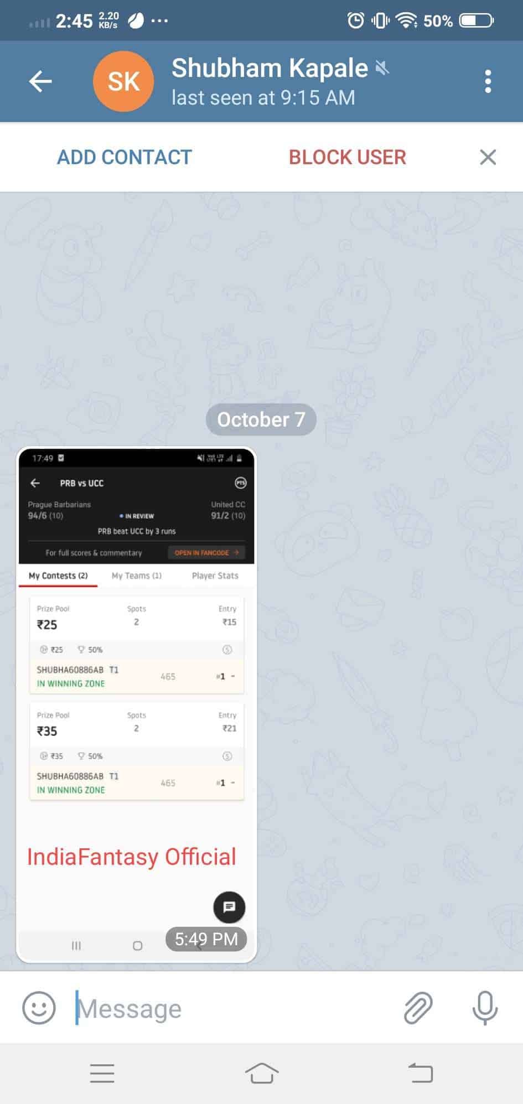Open the three-dot overflow menu
The height and width of the screenshot is (1104, 523).
click(488, 81)
